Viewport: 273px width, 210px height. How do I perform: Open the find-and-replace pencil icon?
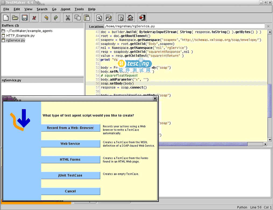109,17
